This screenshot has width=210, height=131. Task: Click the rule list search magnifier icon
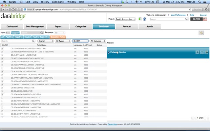33,41
